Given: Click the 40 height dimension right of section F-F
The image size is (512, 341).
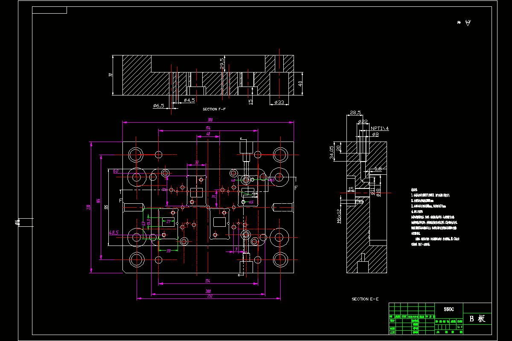Looking at the screenshot, I should tap(300, 84).
